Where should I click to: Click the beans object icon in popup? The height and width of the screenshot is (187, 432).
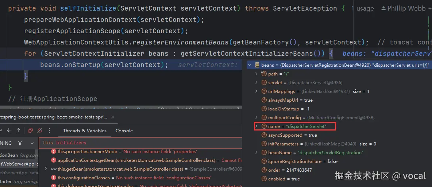pyautogui.click(x=257, y=65)
